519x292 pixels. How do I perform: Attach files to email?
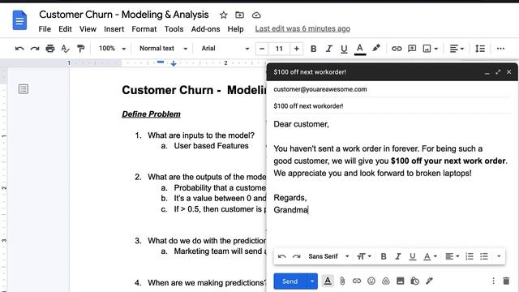342,281
